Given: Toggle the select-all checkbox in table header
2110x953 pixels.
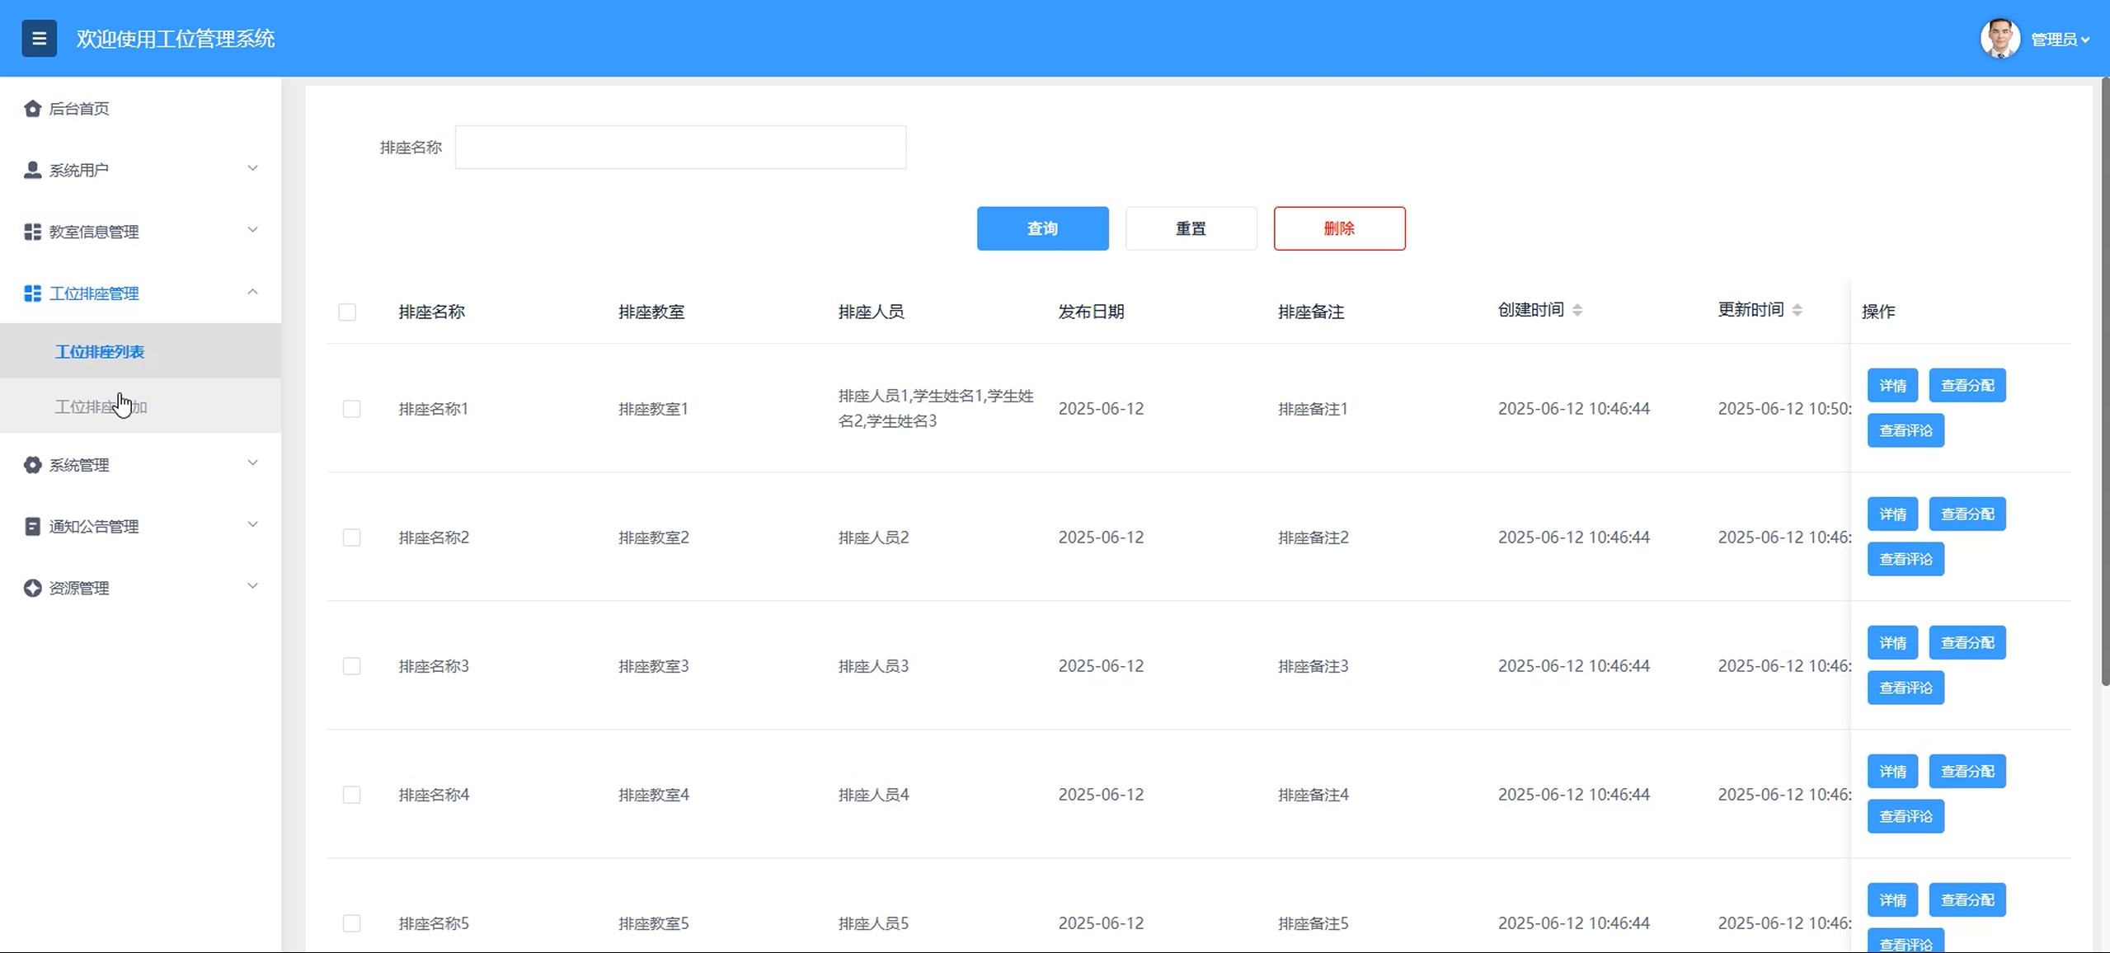Looking at the screenshot, I should (x=347, y=312).
